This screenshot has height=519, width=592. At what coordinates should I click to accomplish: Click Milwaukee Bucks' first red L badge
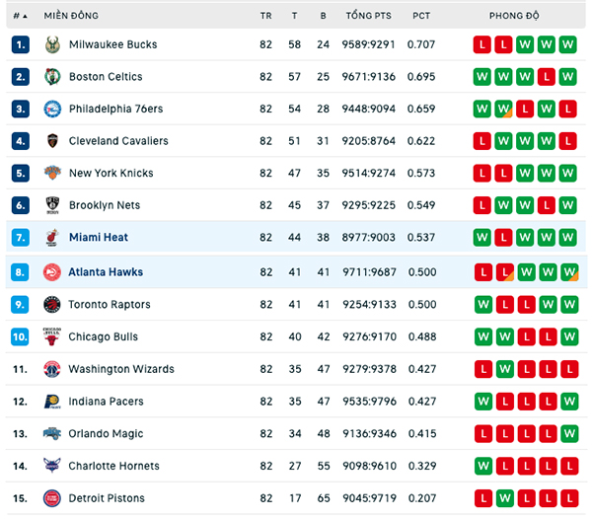tap(482, 44)
